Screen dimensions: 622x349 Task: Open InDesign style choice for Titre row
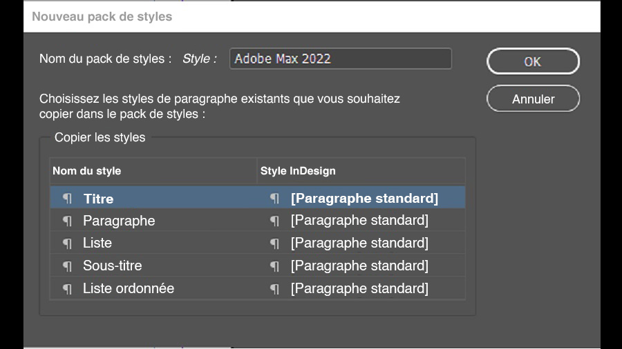click(364, 199)
